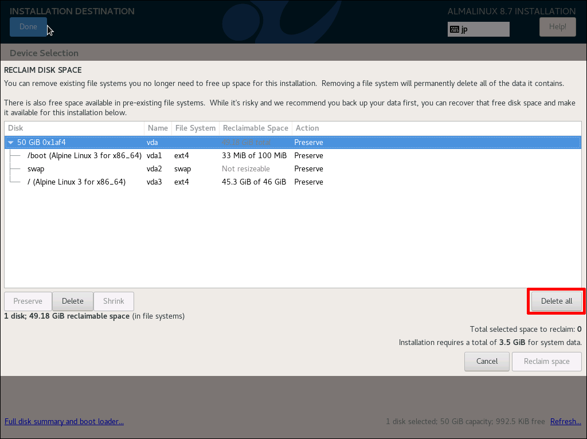Select the /boot (Alpine Linux 3) partition row

[293, 156]
